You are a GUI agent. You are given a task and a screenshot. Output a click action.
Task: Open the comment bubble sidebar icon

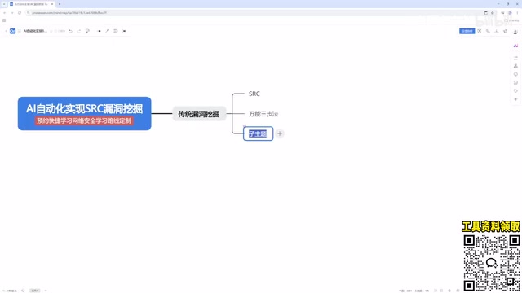[x=515, y=74]
